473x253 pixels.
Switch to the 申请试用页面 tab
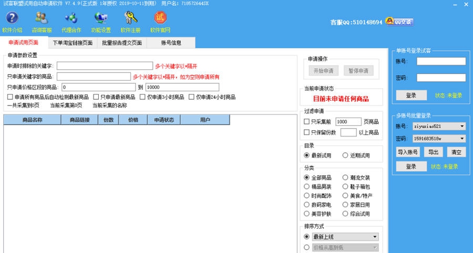[24, 43]
